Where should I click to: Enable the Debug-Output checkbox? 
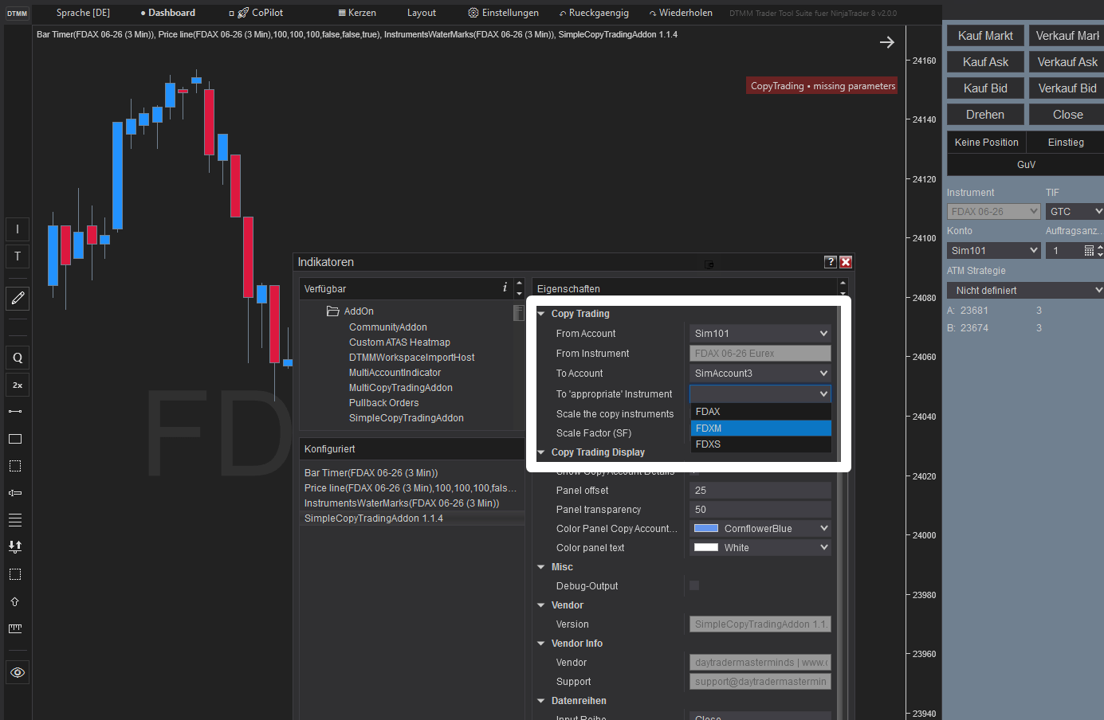(x=693, y=585)
